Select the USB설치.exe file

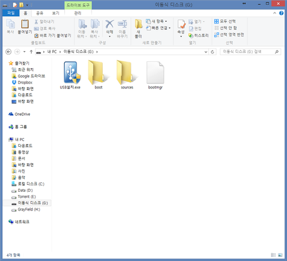[x=70, y=75]
